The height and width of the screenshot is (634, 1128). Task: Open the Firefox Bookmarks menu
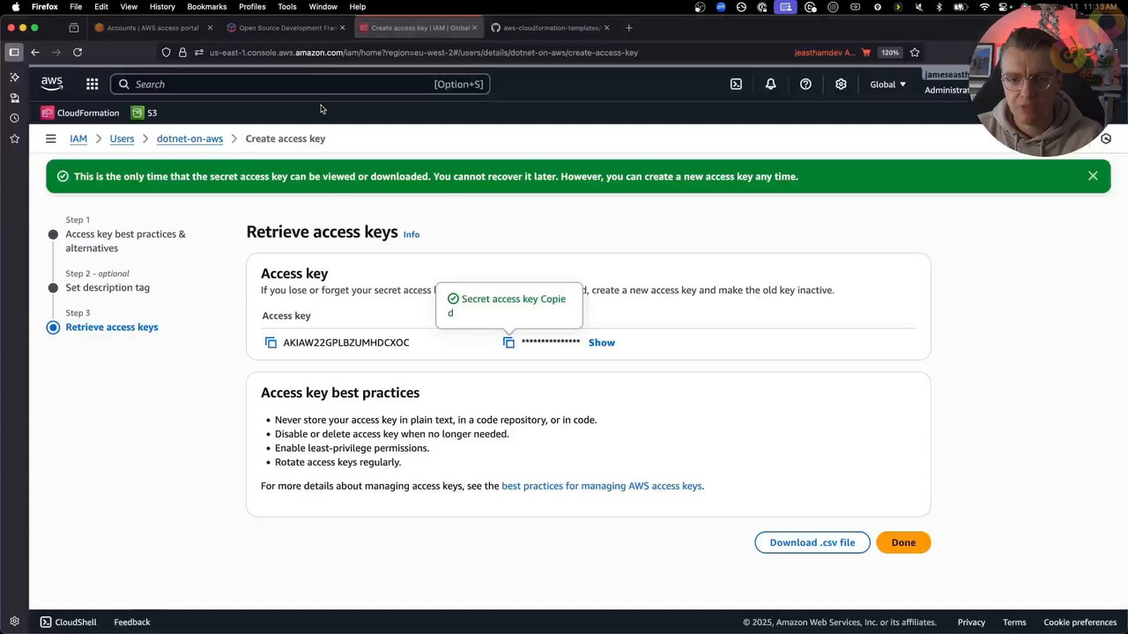[207, 6]
